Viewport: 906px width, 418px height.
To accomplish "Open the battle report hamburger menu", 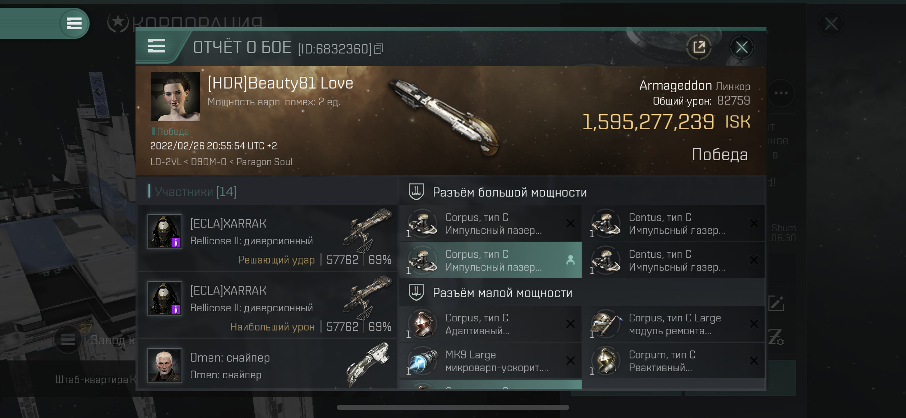I will pos(156,46).
